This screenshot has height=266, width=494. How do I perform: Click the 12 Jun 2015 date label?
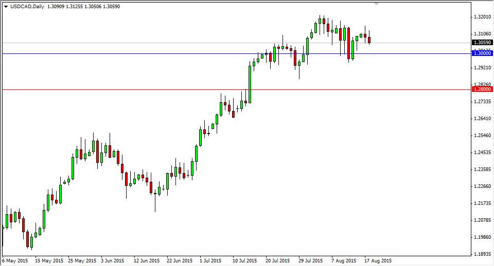147,261
